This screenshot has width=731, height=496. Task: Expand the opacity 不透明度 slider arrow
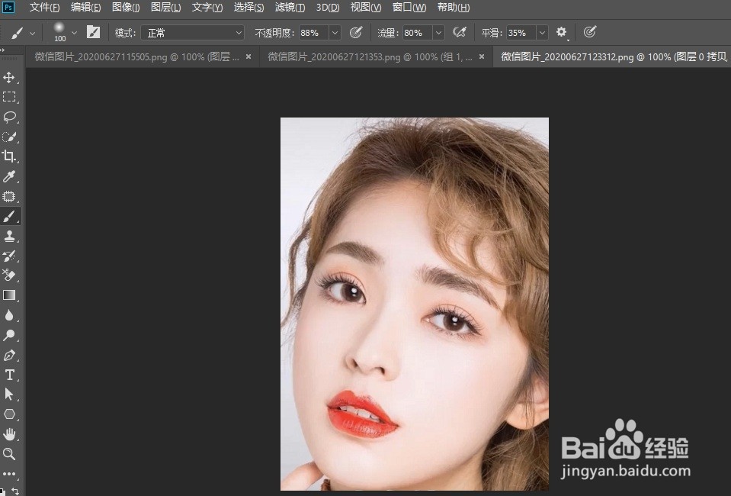click(335, 33)
